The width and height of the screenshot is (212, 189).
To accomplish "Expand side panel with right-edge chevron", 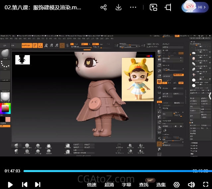I will tap(209, 96).
